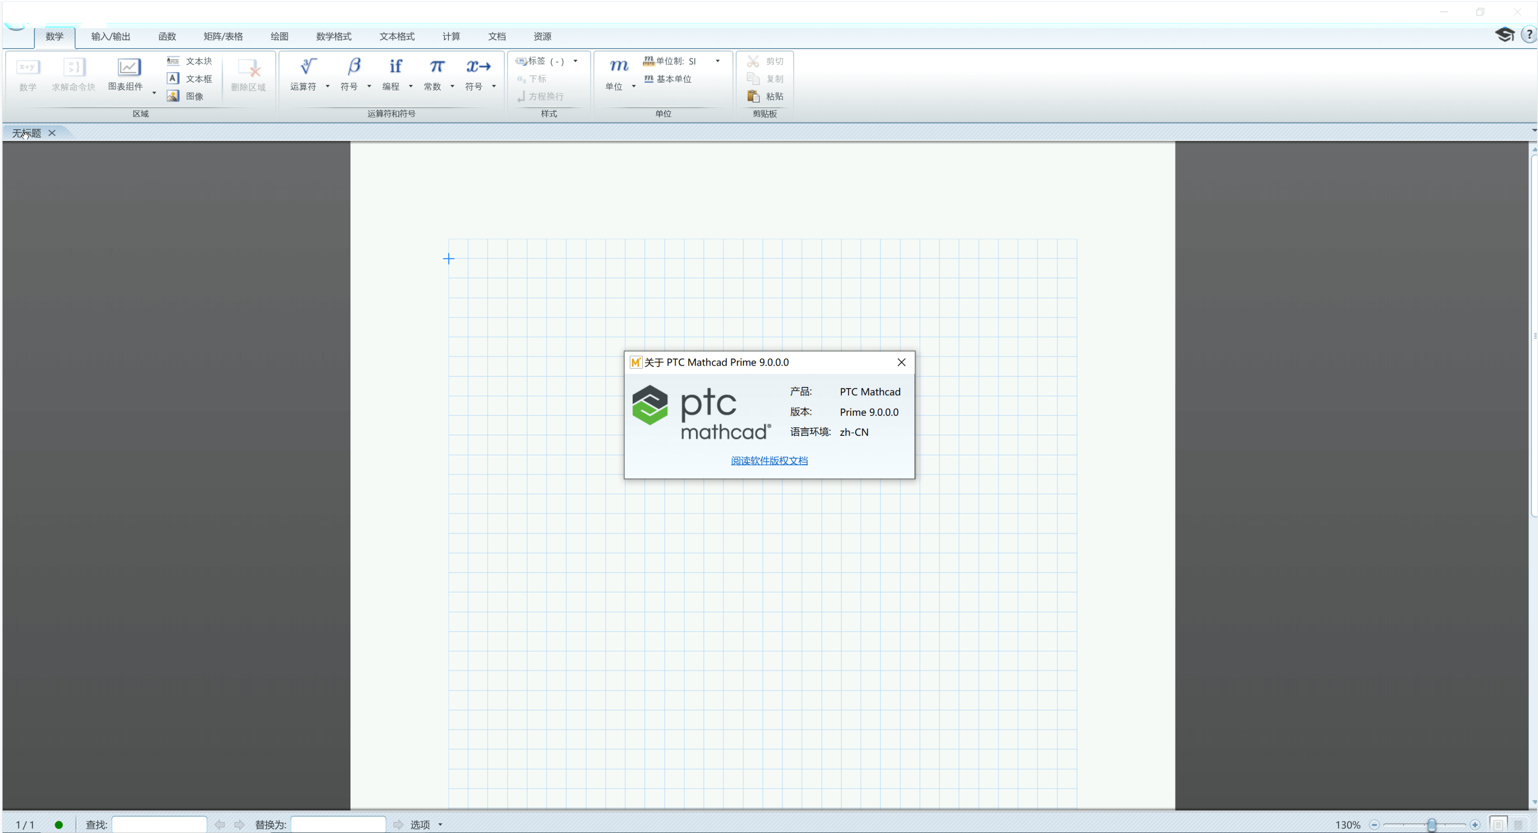Close the About PTC Mathcad Prime dialog

901,362
